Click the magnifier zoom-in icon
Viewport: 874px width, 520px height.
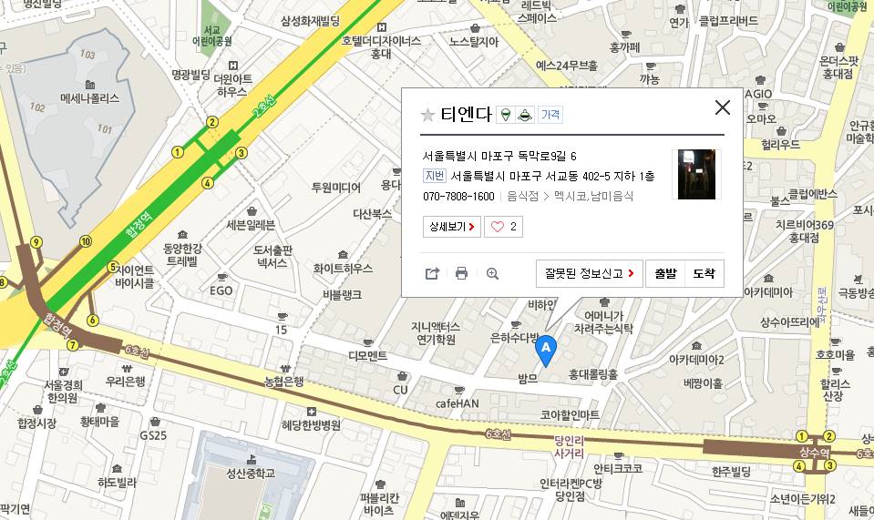point(492,273)
